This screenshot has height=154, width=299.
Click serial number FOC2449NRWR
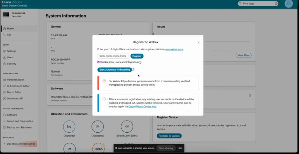click(60, 60)
